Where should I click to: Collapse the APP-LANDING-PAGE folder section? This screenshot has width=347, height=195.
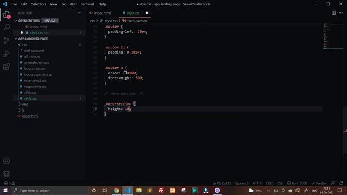pos(16,38)
